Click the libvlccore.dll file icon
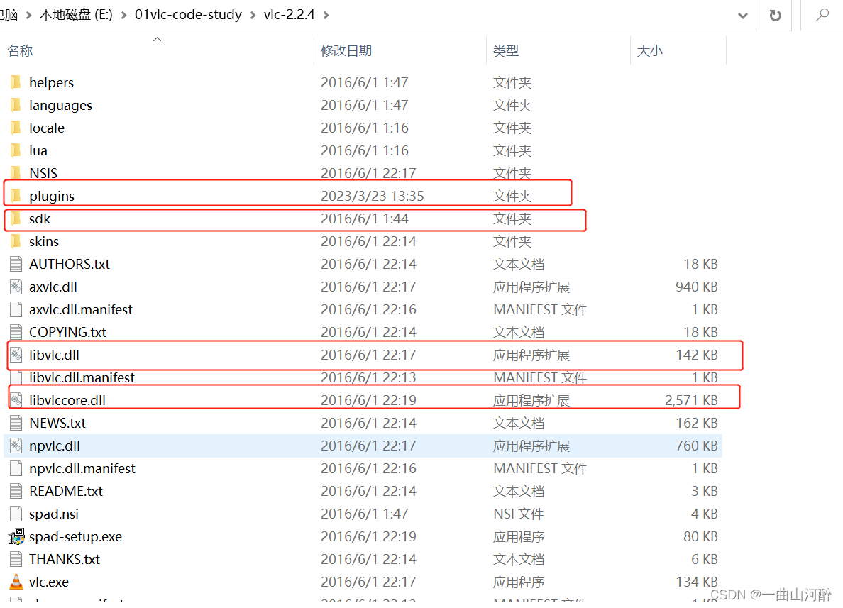Image resolution: width=843 pixels, height=608 pixels. (16, 399)
